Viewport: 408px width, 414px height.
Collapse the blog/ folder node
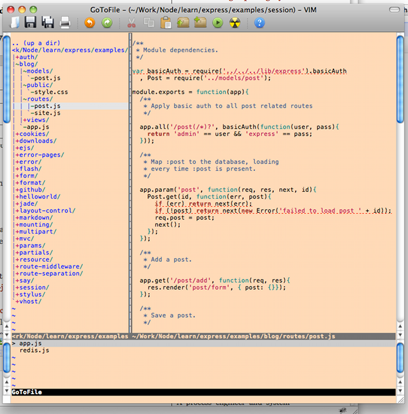point(25,64)
